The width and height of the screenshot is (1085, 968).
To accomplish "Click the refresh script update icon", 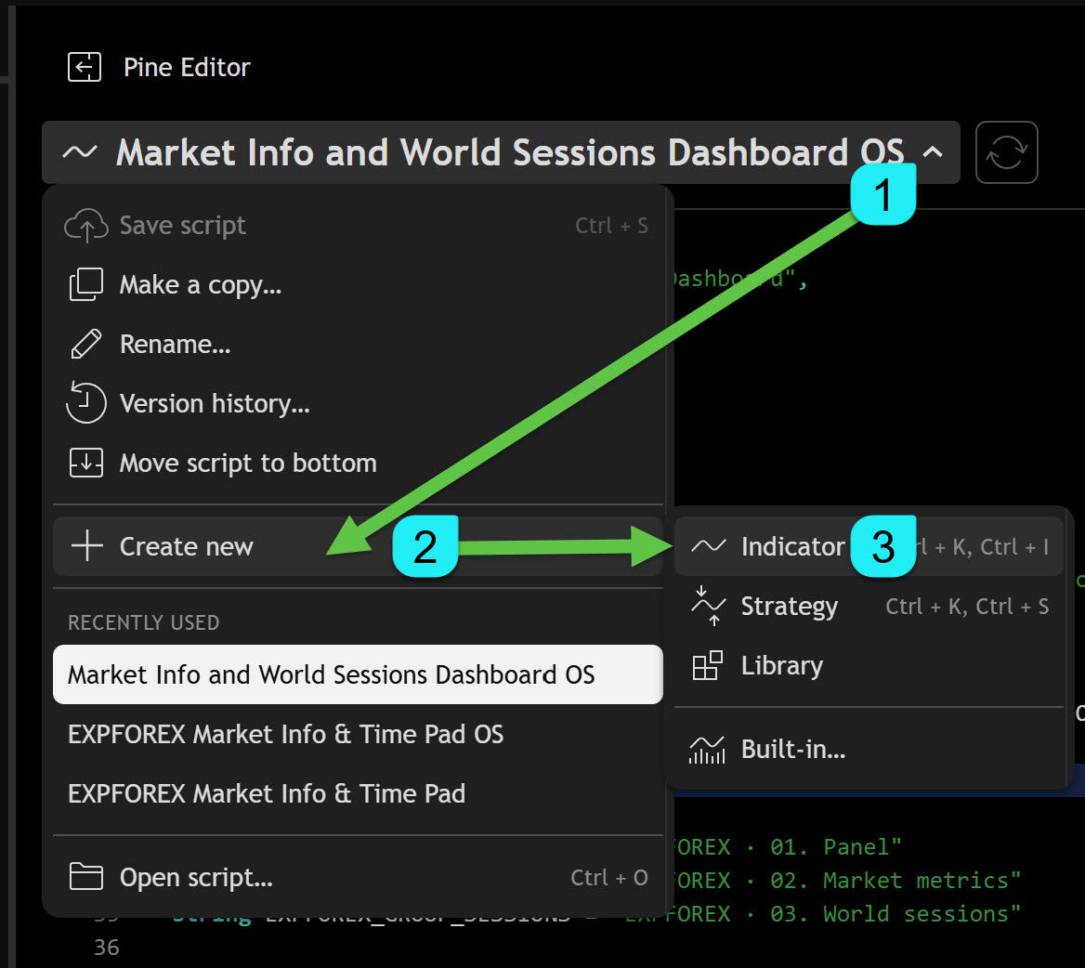I will (1006, 152).
